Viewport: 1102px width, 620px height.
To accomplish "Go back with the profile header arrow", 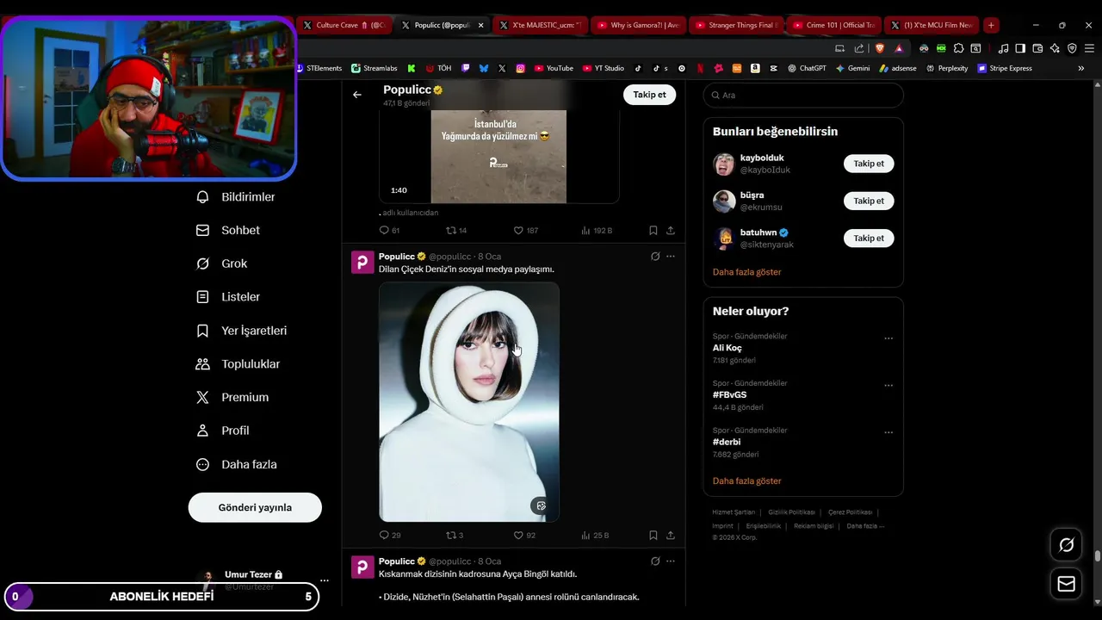I will (x=357, y=95).
